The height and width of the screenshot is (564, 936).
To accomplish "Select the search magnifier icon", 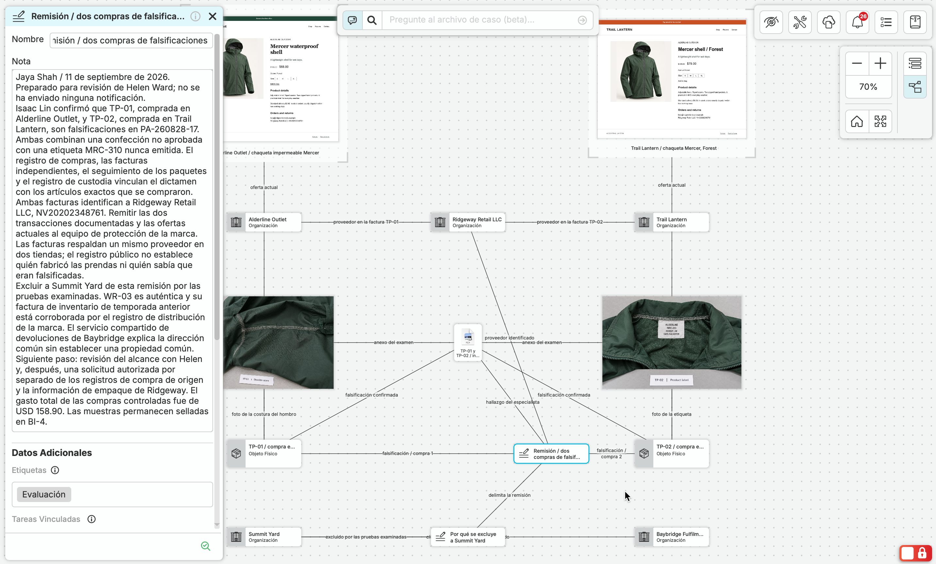I will click(372, 20).
